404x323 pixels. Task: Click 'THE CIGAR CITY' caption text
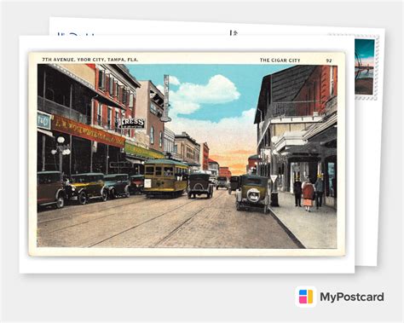pos(280,61)
